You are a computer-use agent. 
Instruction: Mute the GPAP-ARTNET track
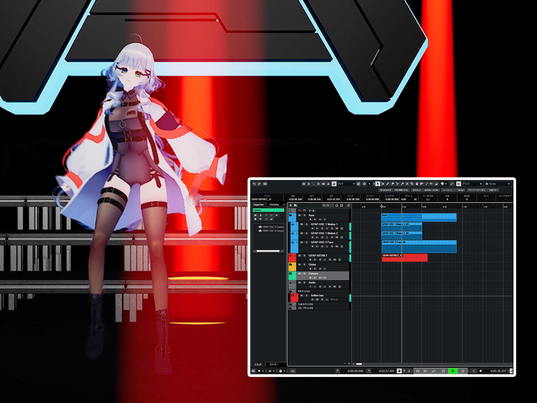tap(300, 256)
